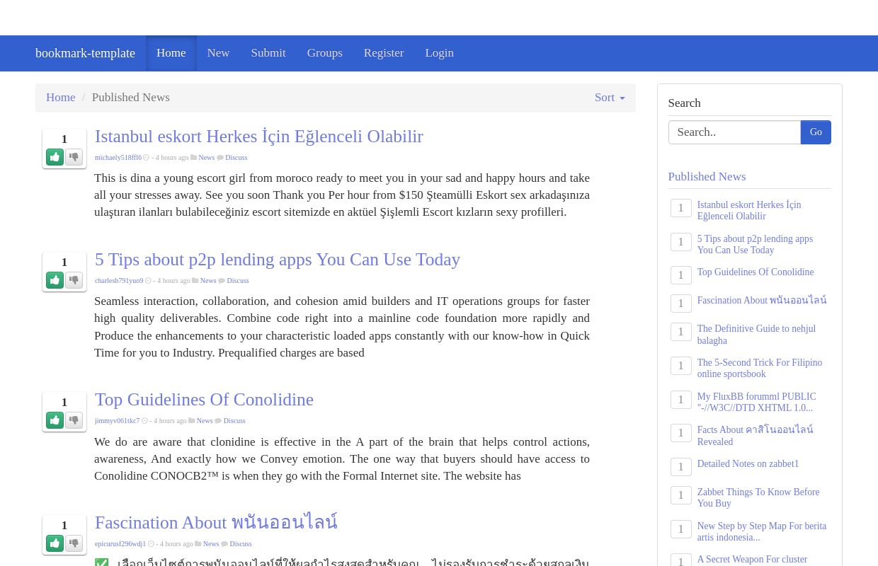Click the clock icon next to epicurus1296wdj1
The width and height of the screenshot is (878, 566).
[152, 543]
